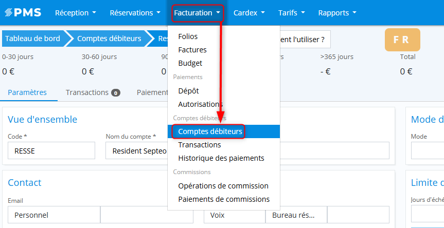
Task: Expand the Tarifs dropdown
Action: tap(291, 12)
